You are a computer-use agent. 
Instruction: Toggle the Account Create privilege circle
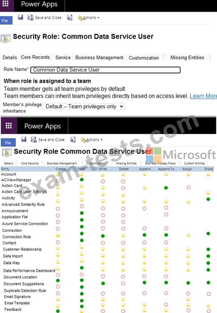tap(58, 175)
